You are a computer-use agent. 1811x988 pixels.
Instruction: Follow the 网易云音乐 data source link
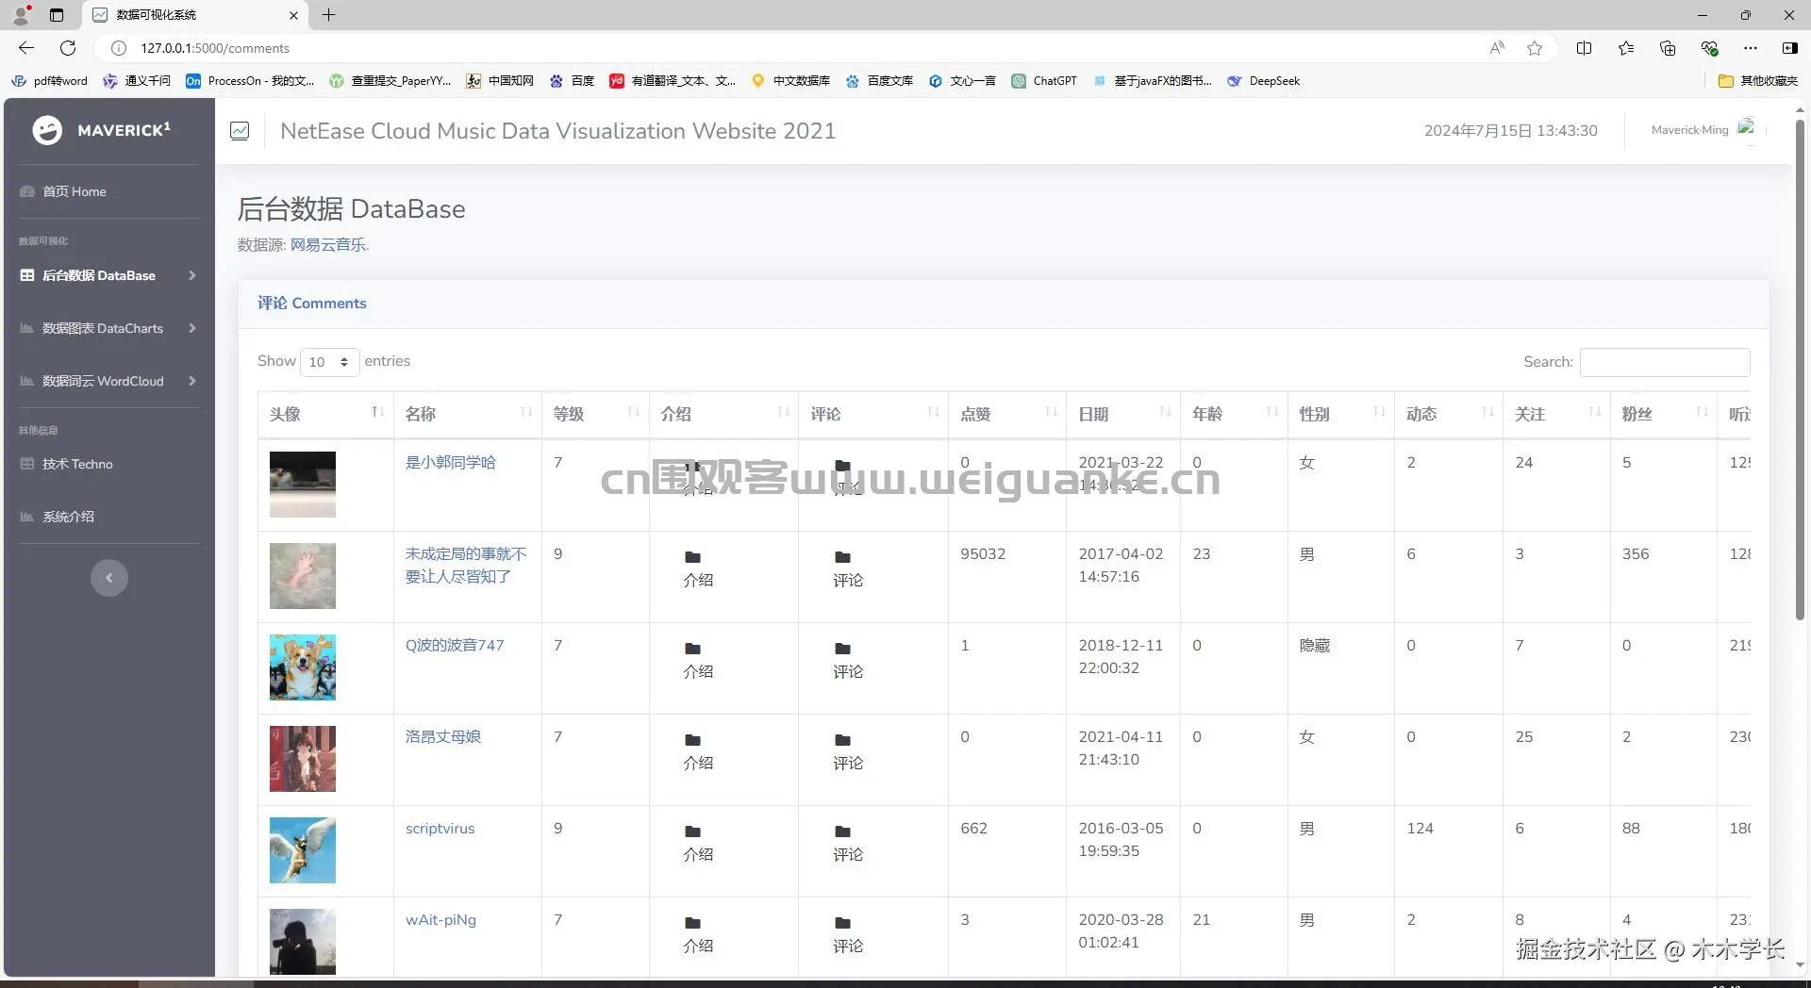tap(329, 244)
